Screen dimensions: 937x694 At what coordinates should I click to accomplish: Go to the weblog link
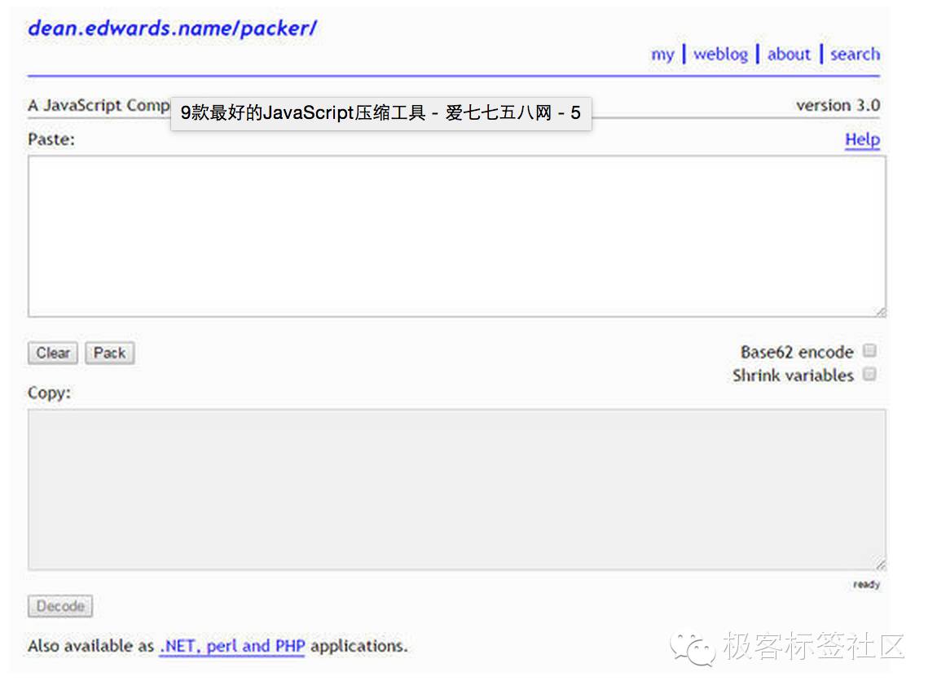(x=720, y=55)
